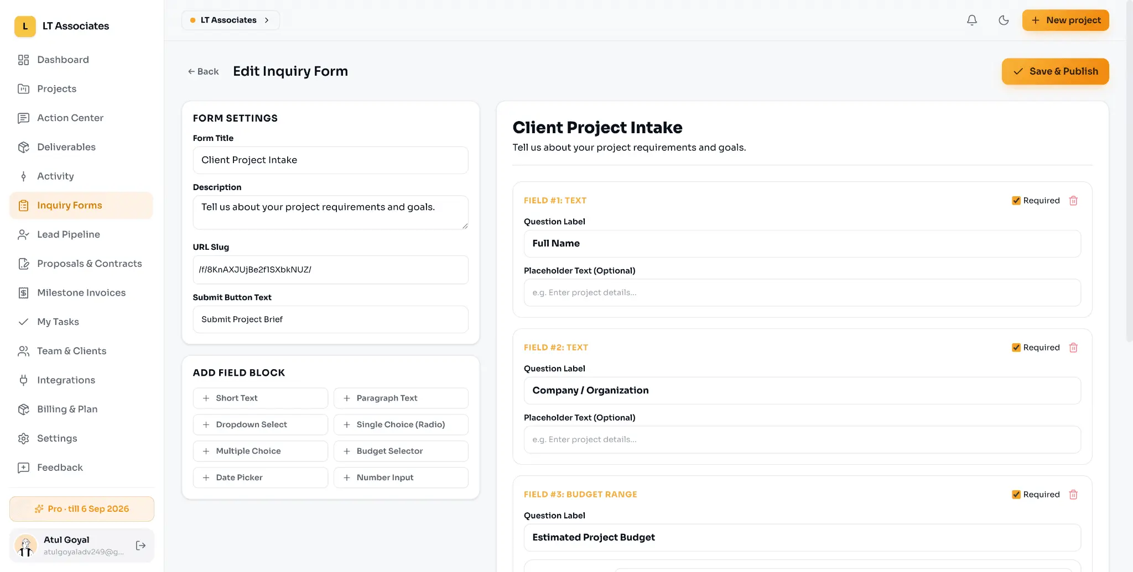The image size is (1133, 572).
Task: Click Save & Publish button
Action: coord(1055,71)
